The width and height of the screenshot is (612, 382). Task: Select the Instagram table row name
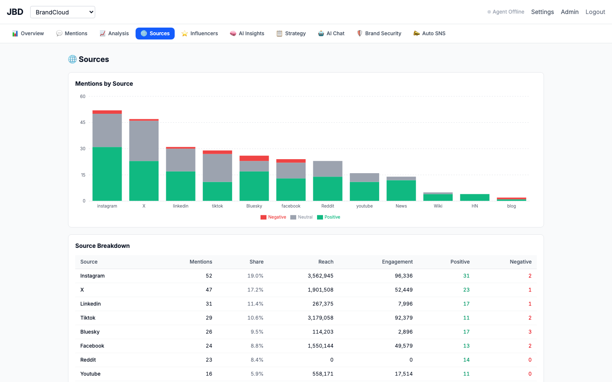(x=92, y=276)
